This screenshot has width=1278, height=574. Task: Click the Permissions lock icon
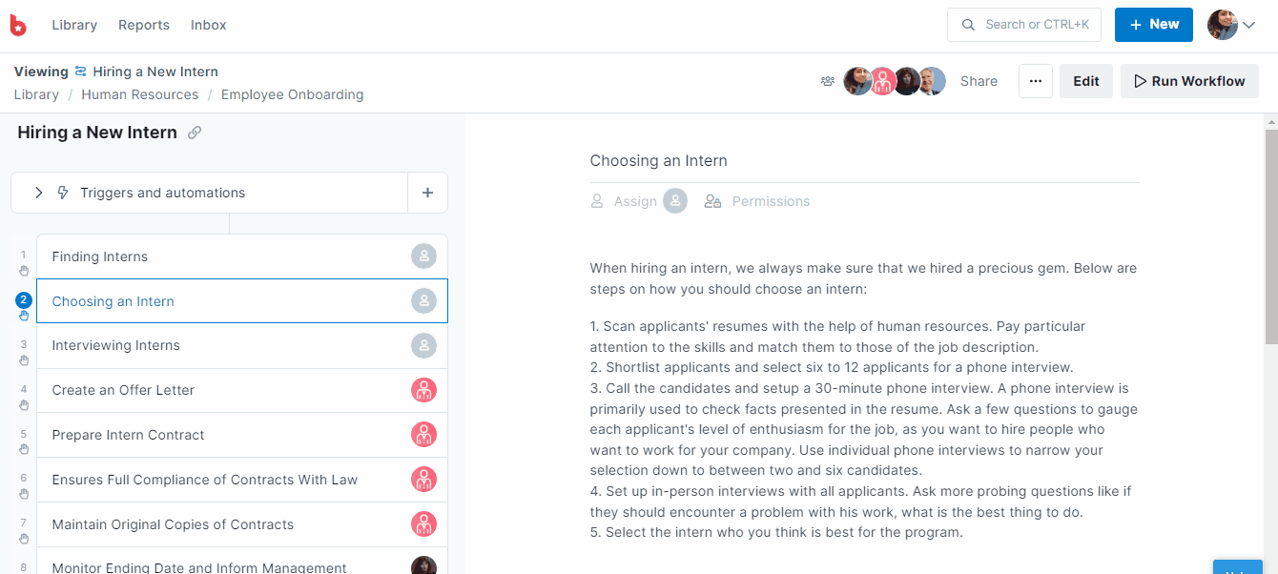[x=712, y=201]
